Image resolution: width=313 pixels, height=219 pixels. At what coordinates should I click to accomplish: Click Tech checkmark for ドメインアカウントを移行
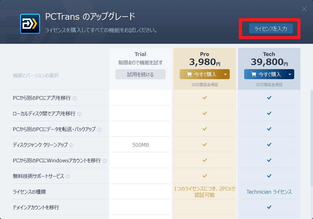269,207
